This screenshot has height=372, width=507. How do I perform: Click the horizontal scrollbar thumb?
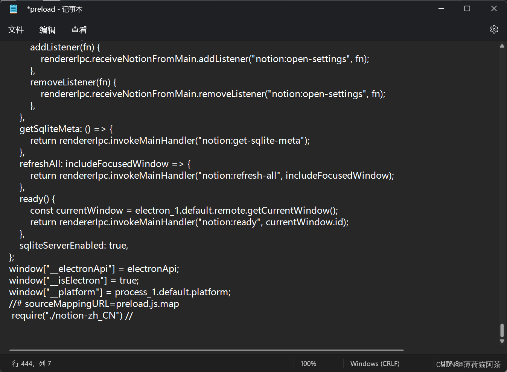click(207, 350)
